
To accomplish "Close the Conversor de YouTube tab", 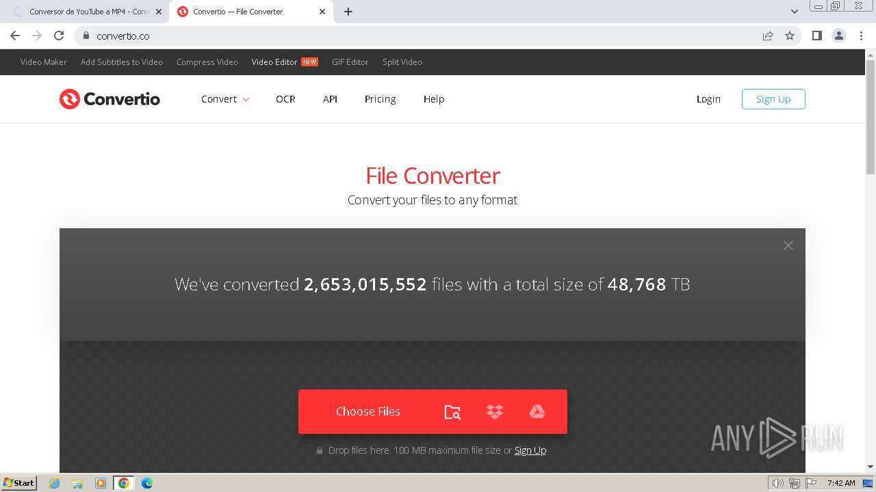I will click(159, 12).
